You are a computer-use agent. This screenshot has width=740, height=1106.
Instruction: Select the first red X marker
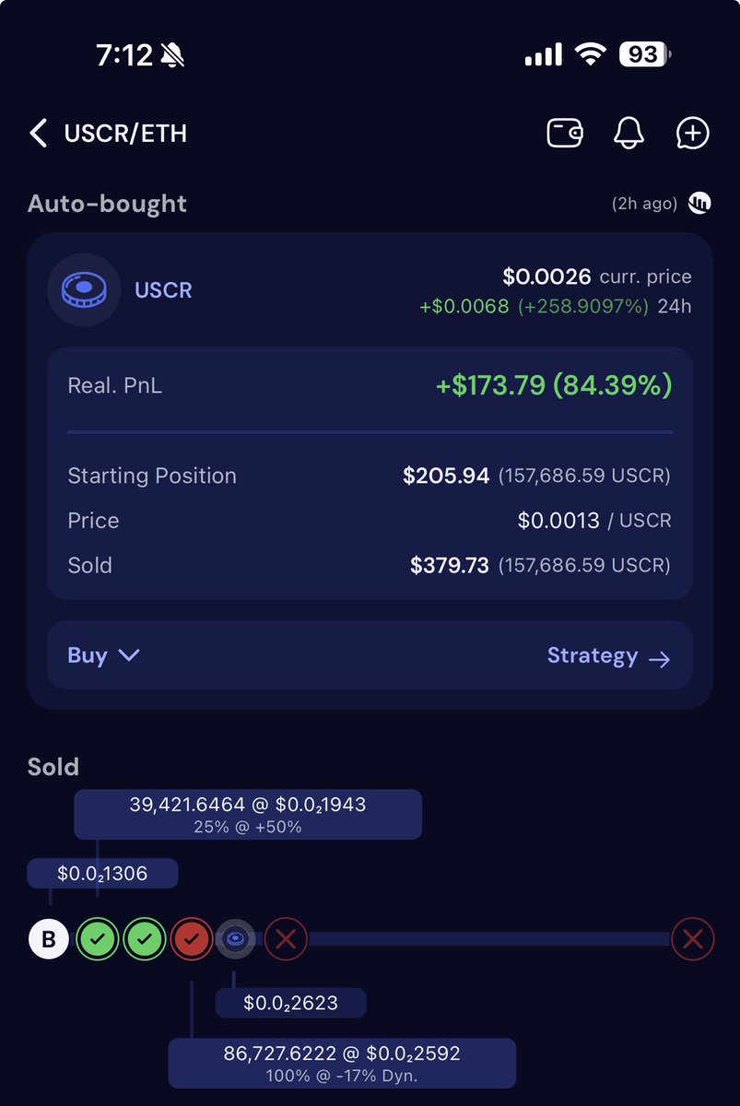pos(286,940)
